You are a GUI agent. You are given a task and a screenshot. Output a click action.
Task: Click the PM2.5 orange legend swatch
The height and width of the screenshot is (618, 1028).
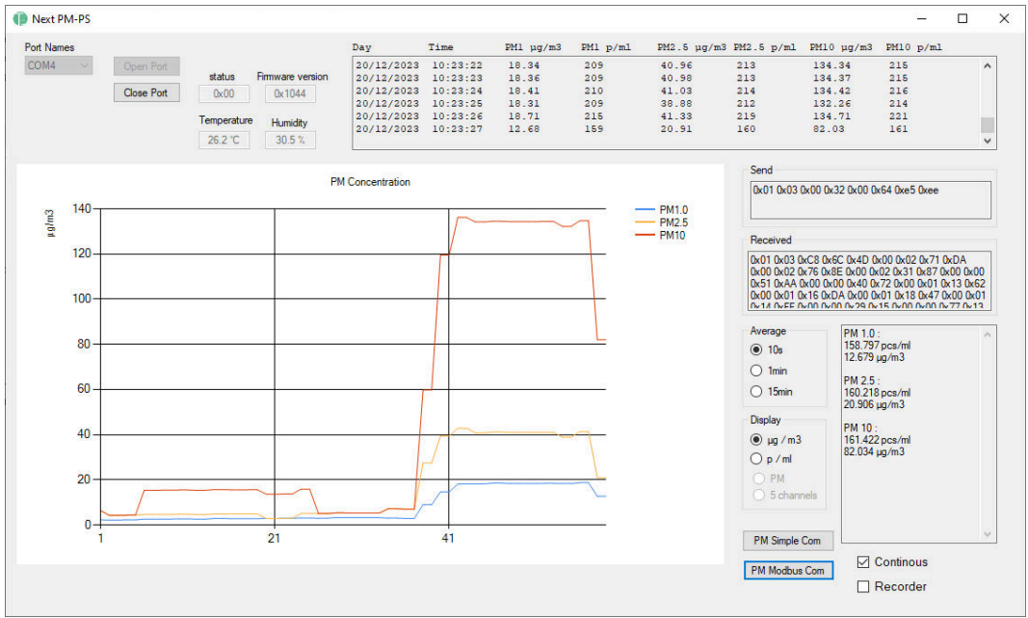coord(645,222)
